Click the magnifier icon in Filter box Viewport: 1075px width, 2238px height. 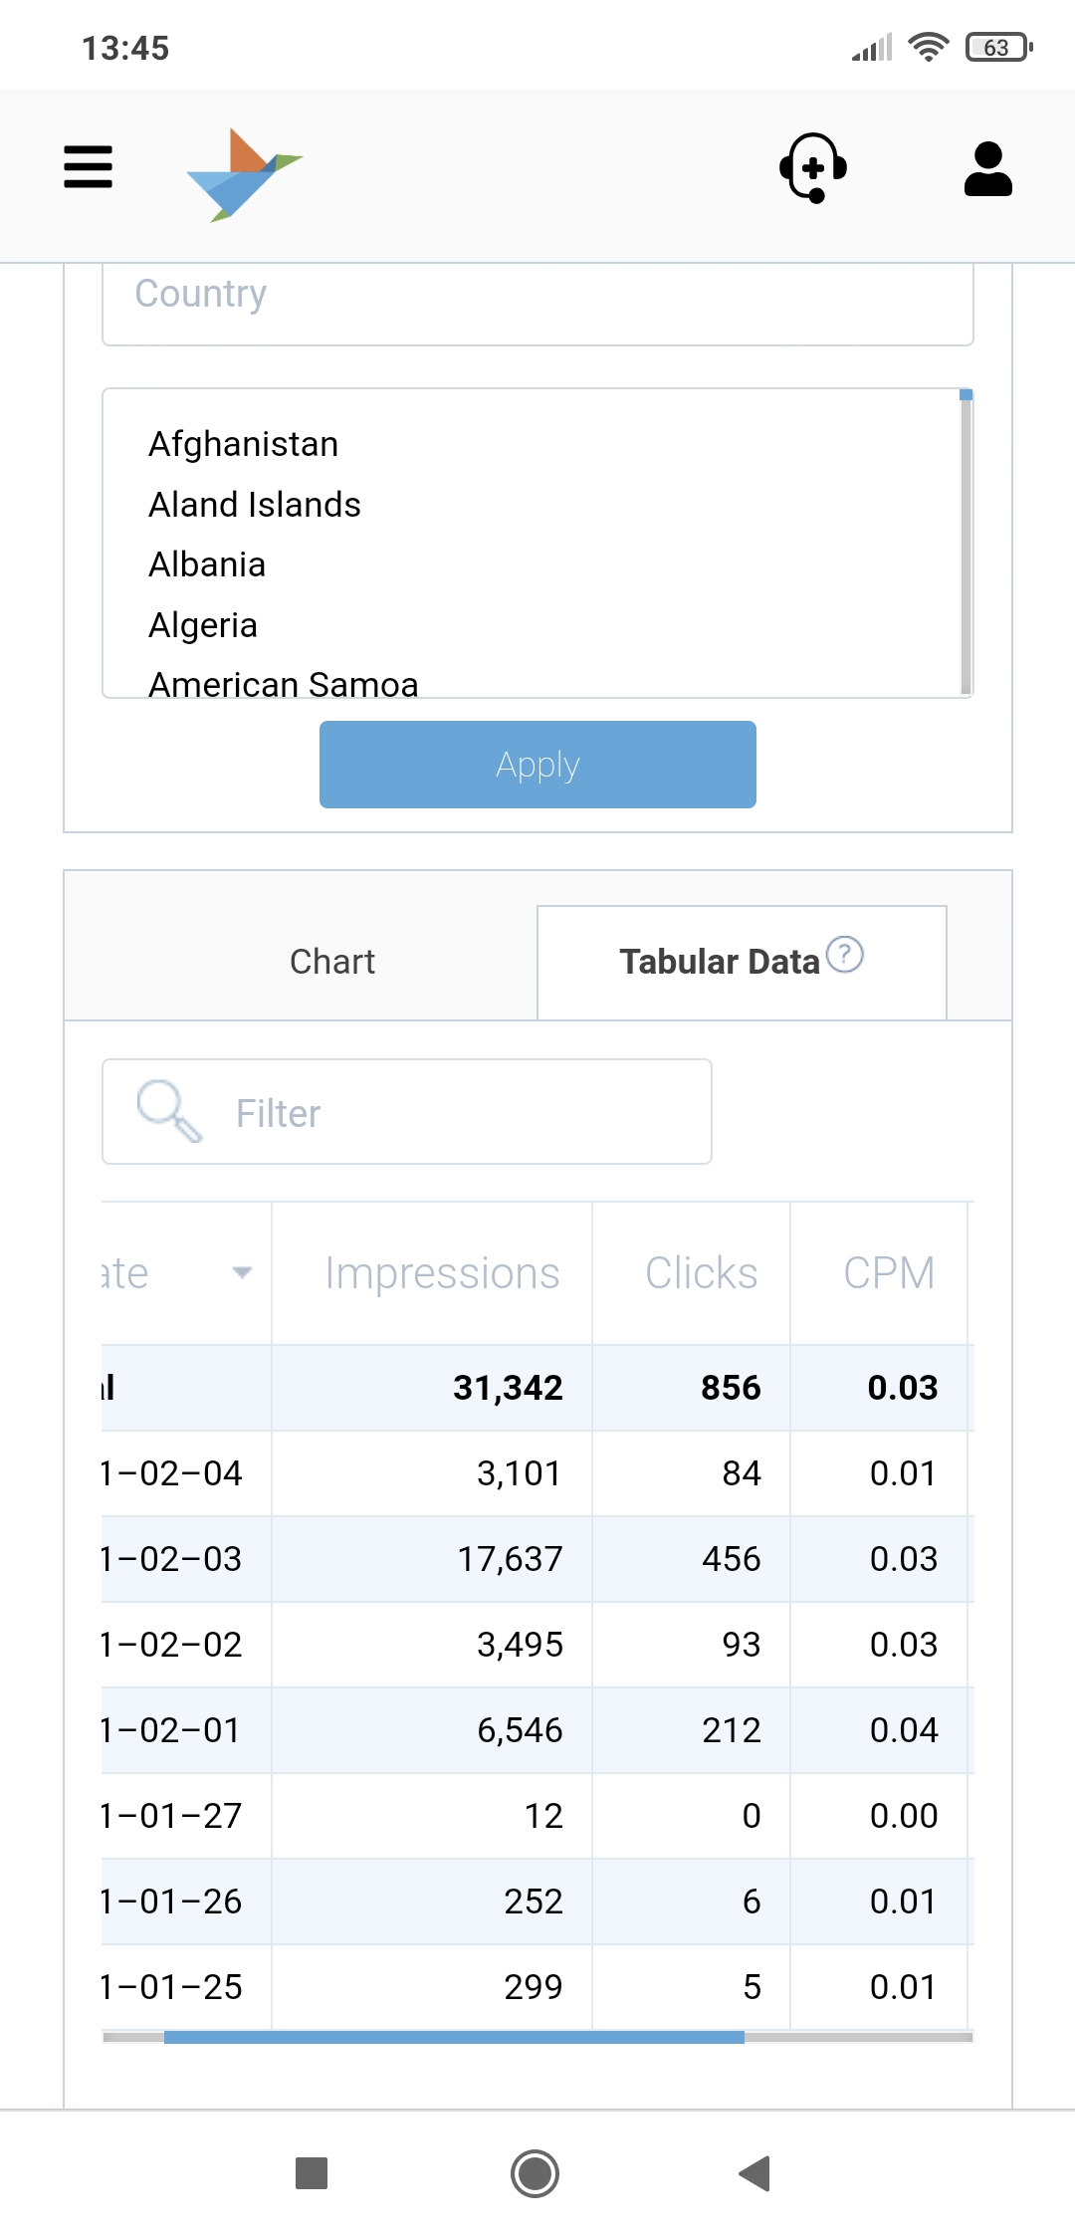click(x=168, y=1111)
